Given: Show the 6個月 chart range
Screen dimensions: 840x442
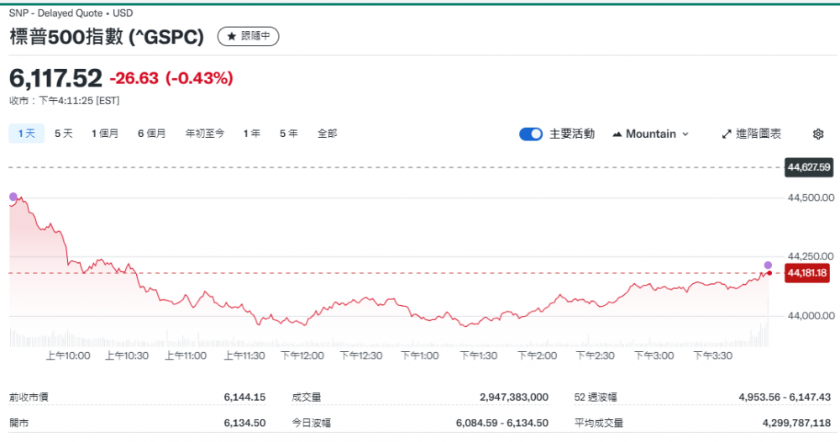Looking at the screenshot, I should coord(152,134).
